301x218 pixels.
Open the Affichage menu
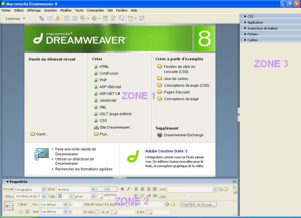coord(34,11)
